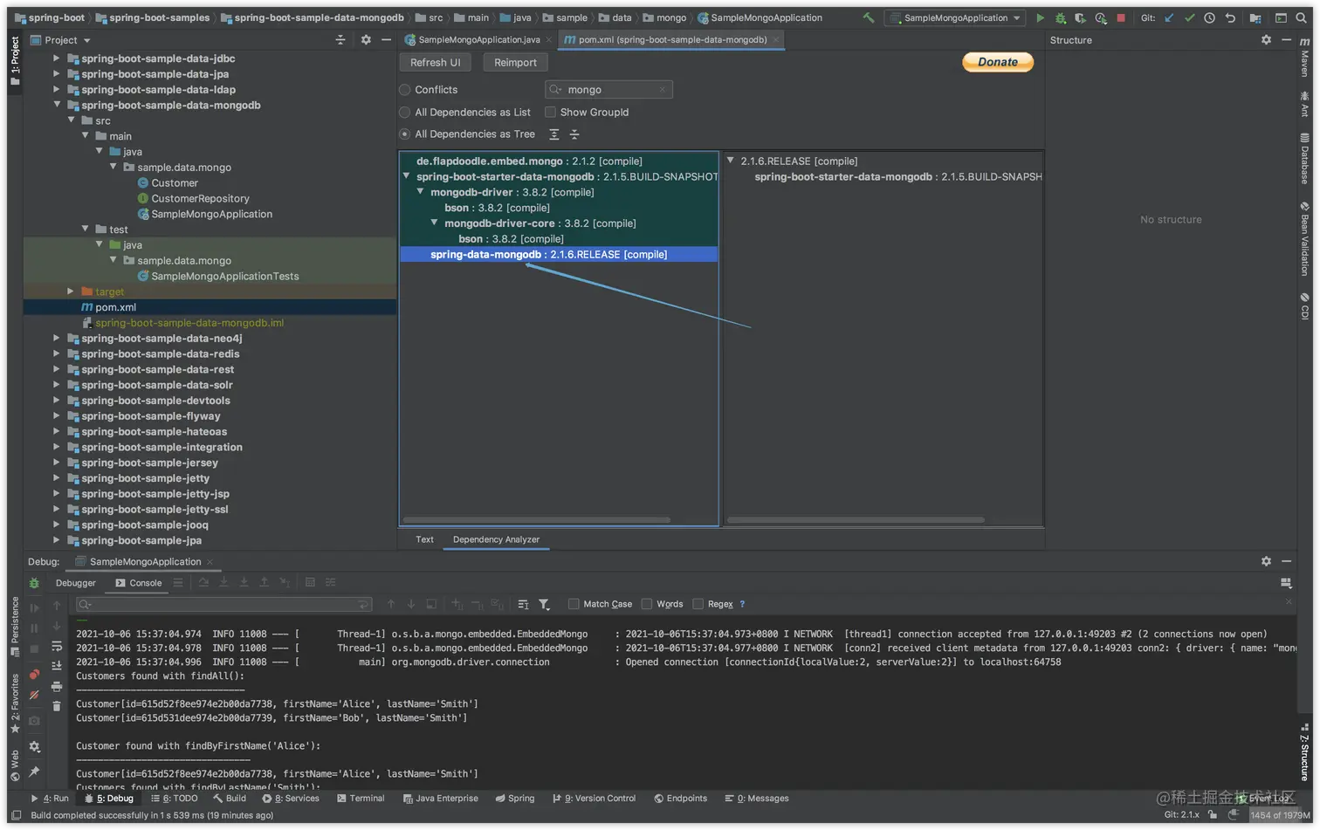Click the Refresh UI button
1320x830 pixels.
coord(435,63)
